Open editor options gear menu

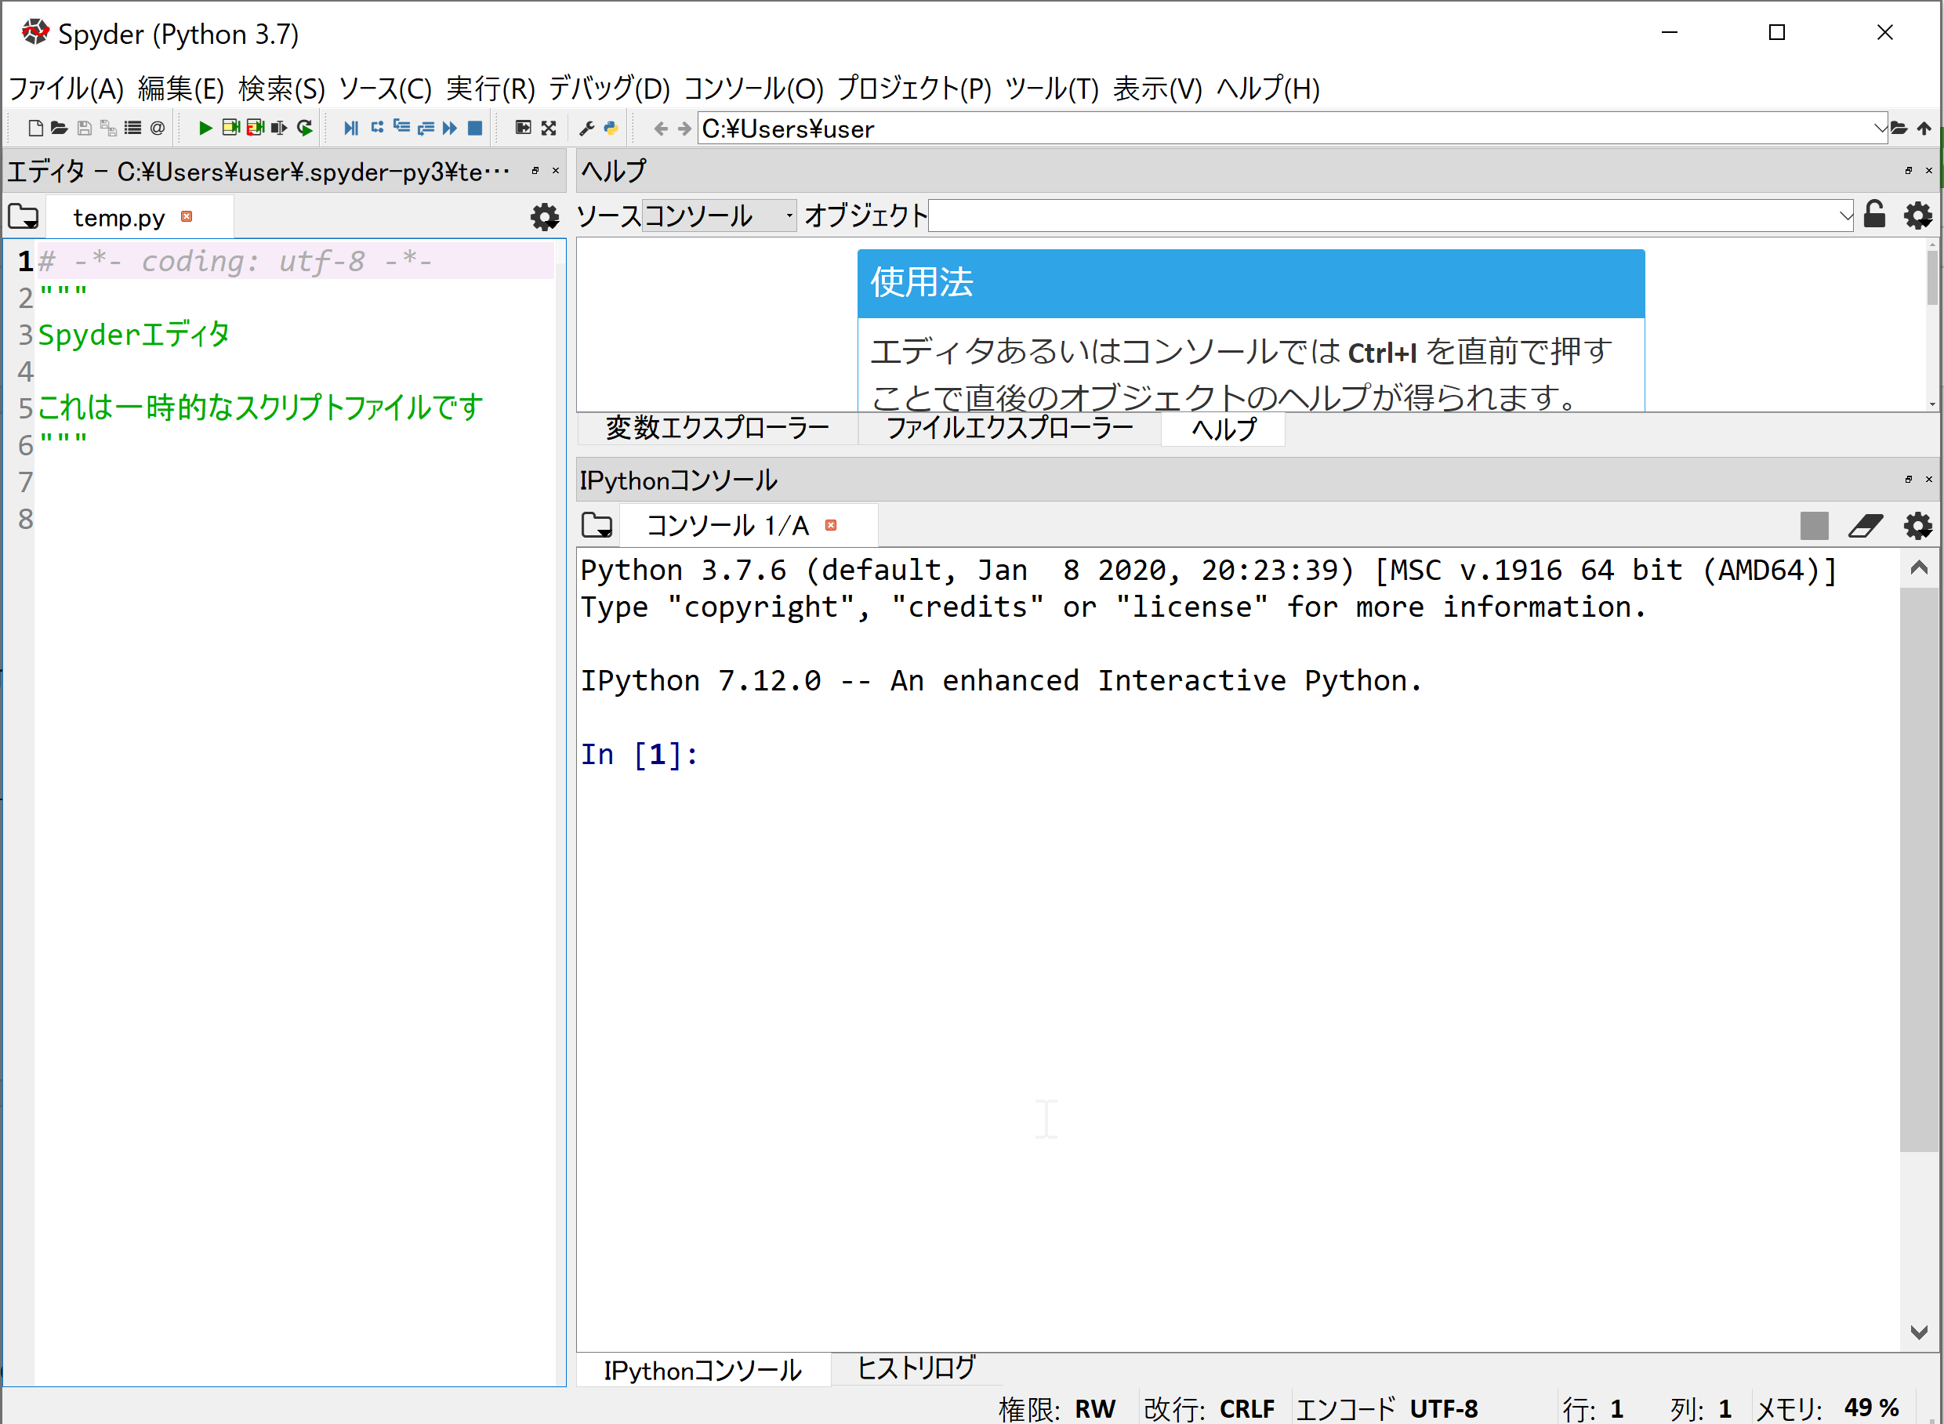(x=544, y=217)
